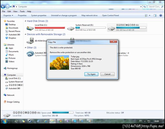Click Try Again in Copy File dialog
Image resolution: width=165 pixels, height=129 pixels.
point(91,74)
